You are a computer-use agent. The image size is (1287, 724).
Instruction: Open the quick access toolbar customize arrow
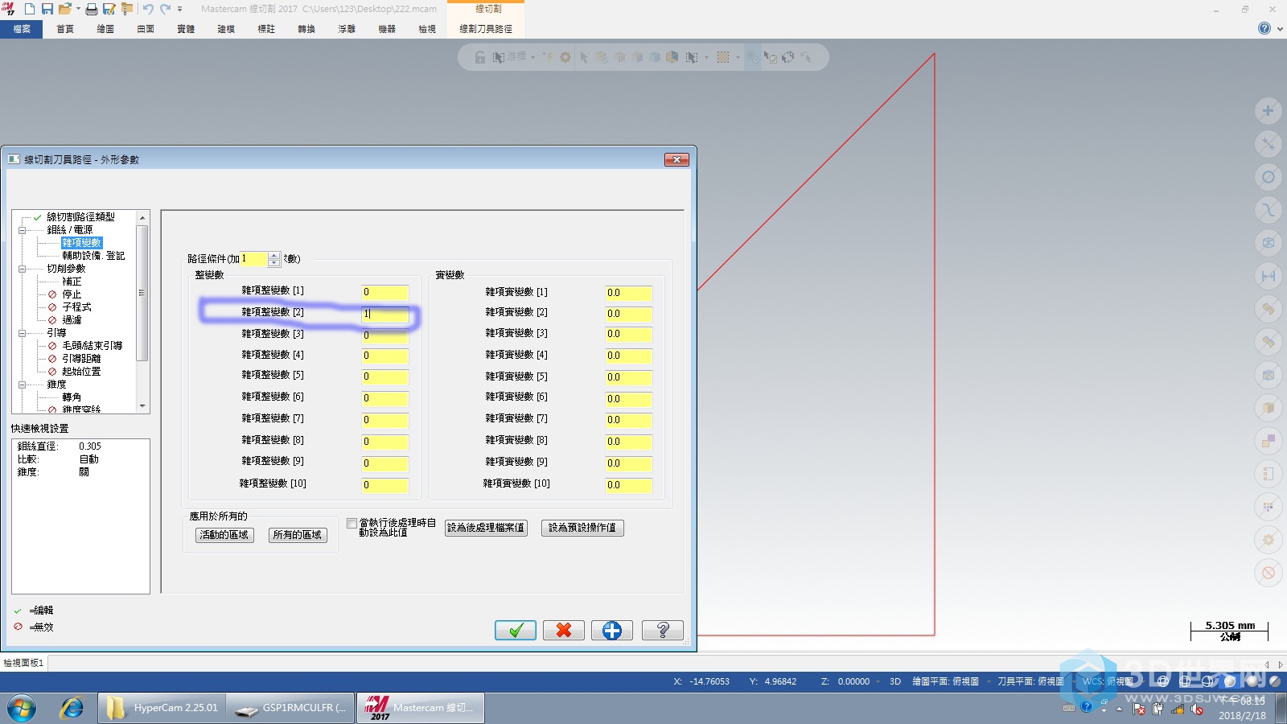tap(179, 9)
